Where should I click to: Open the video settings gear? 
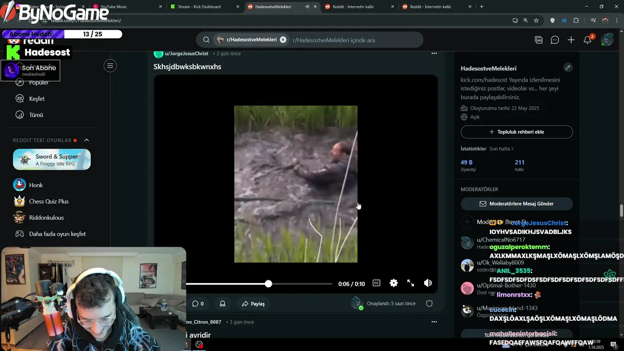pos(393,283)
